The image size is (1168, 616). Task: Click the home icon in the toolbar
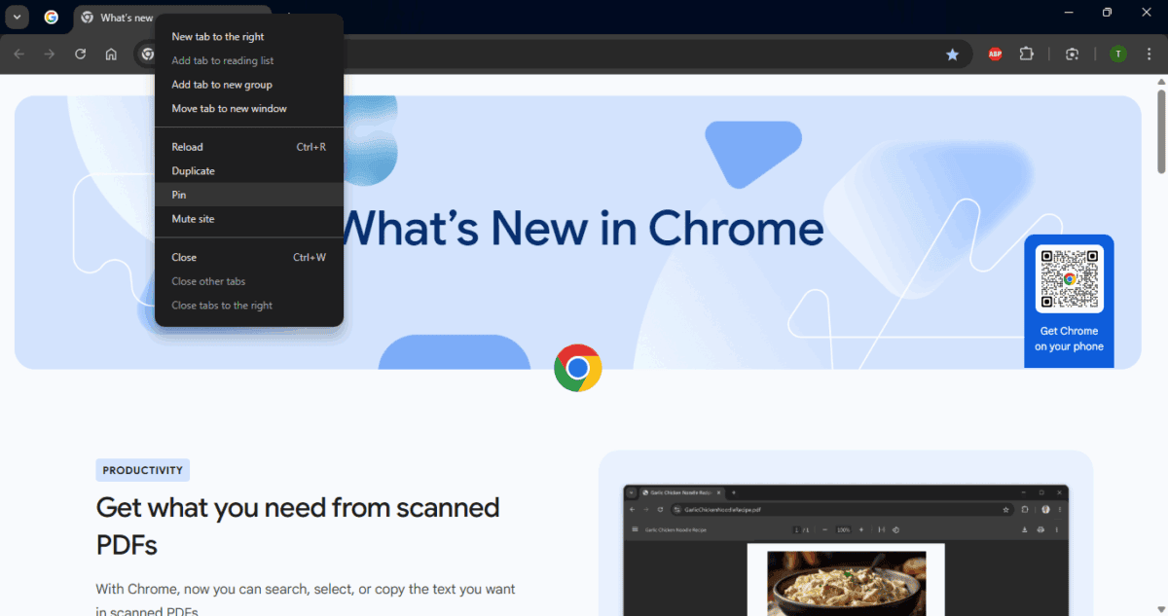(111, 54)
